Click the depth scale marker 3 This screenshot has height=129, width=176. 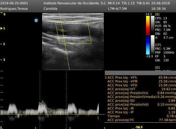[4, 60]
